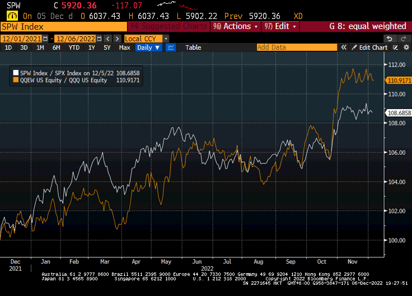Screen dimensions: 412x296
Task: Click the orange 110.9171 axis value tag
Action: [x=399, y=80]
